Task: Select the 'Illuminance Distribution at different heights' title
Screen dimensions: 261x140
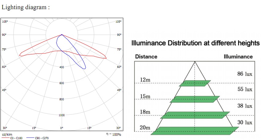Action: (196, 43)
